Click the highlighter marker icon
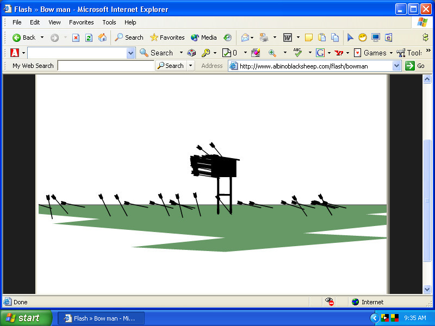Image resolution: width=435 pixels, height=326 pixels. pos(256,53)
